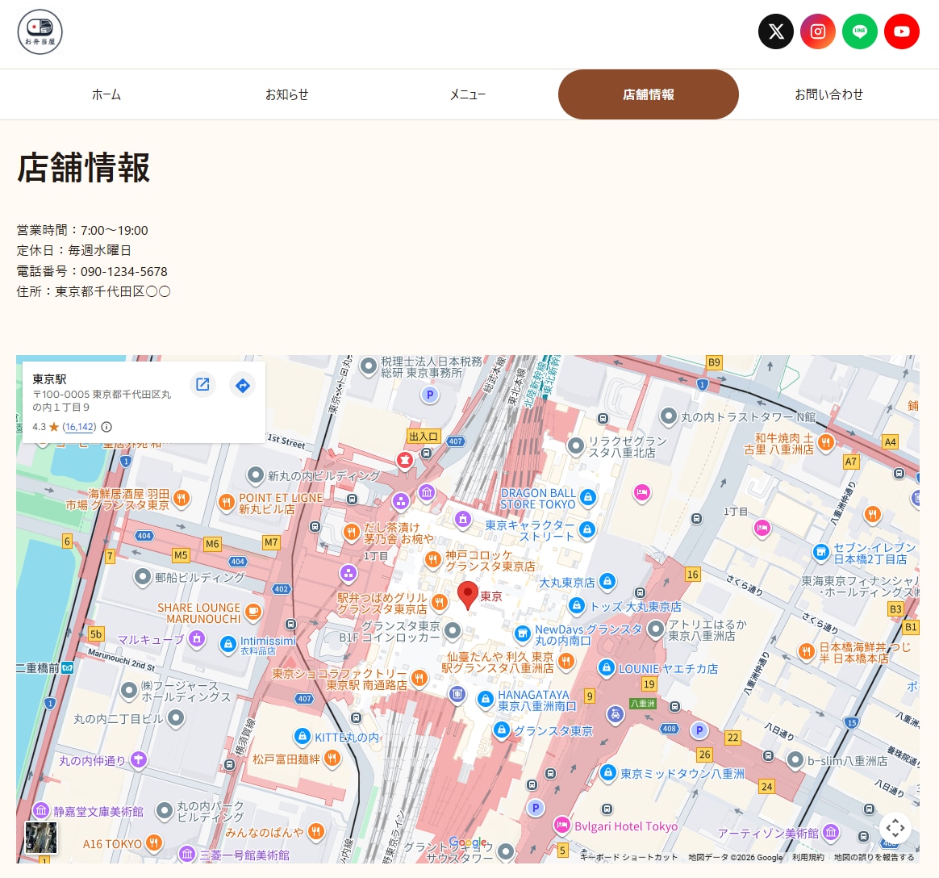
Task: Select LOUNIE ヤエチカ店 shopping marker
Action: pos(606,668)
